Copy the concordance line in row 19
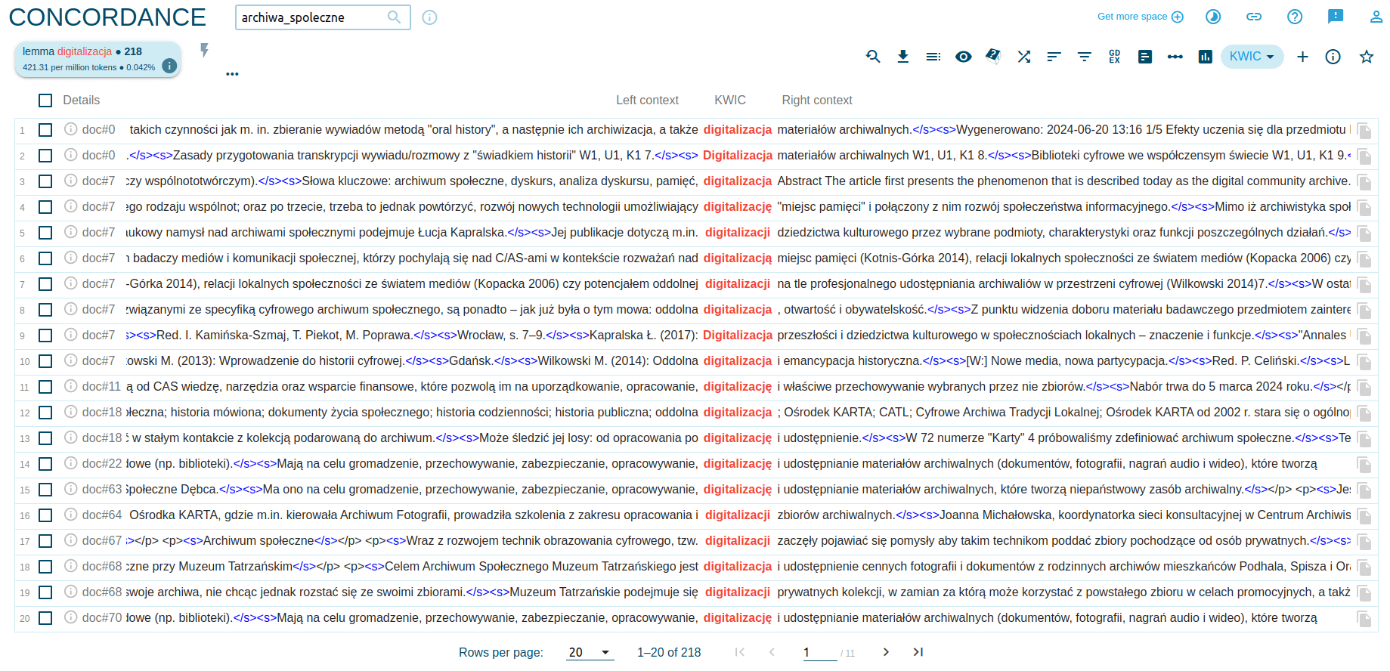 pyautogui.click(x=1364, y=593)
